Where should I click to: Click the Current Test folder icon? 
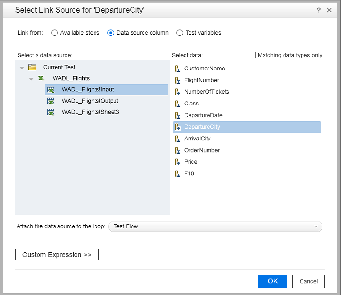point(32,67)
